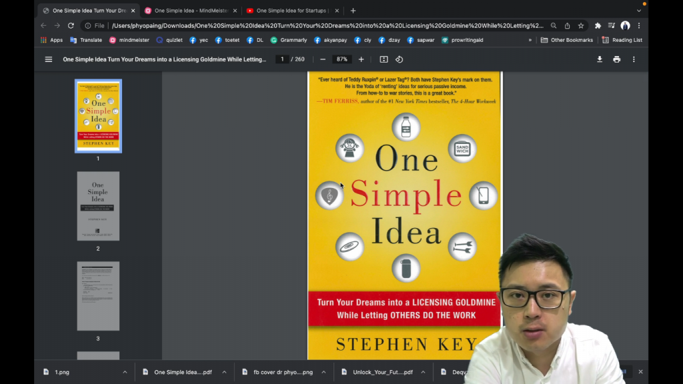683x384 pixels.
Task: Expand options for the 1.png download
Action: tap(125, 372)
